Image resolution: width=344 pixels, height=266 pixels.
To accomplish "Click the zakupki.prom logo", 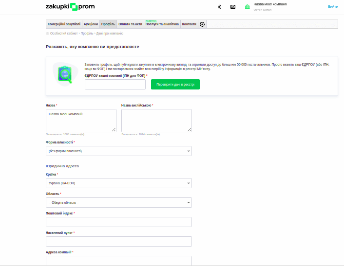I will [70, 7].
